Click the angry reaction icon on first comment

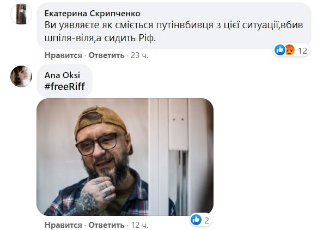tap(289, 50)
